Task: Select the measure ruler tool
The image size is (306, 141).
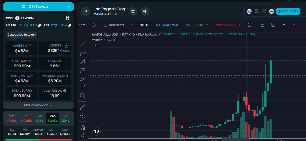Action: pyautogui.click(x=83, y=107)
